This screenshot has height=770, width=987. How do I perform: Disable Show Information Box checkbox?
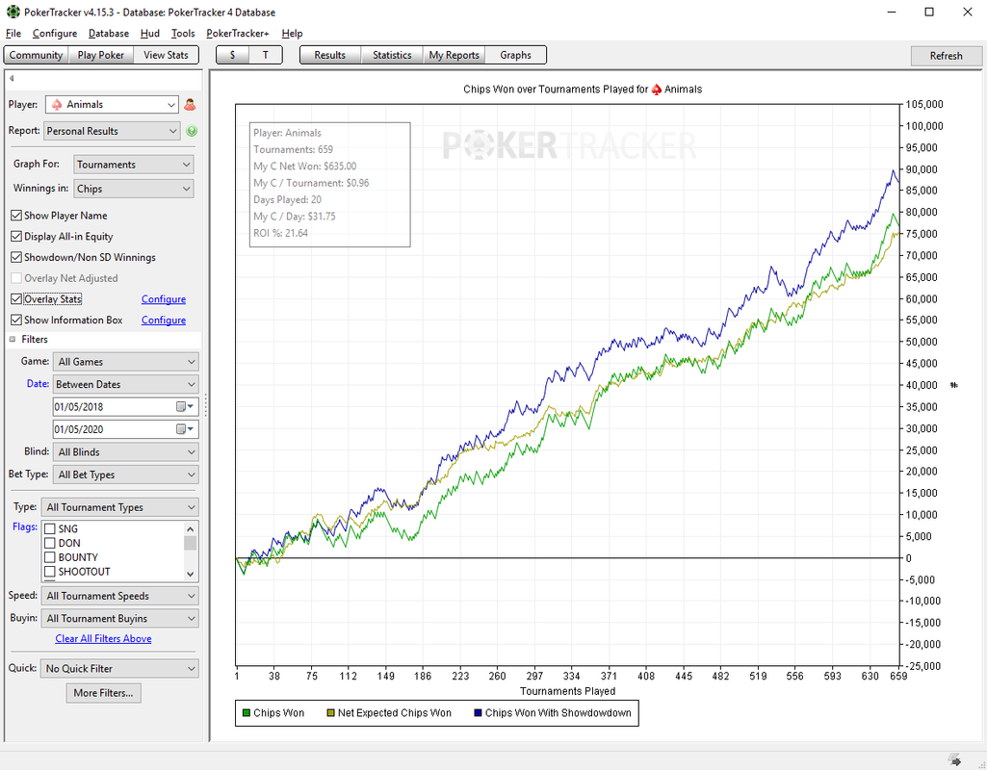(x=16, y=320)
